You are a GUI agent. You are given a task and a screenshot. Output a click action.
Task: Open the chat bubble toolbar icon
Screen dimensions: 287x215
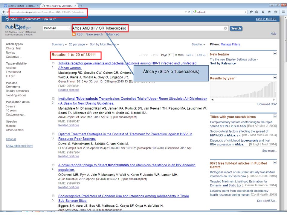click(x=276, y=12)
